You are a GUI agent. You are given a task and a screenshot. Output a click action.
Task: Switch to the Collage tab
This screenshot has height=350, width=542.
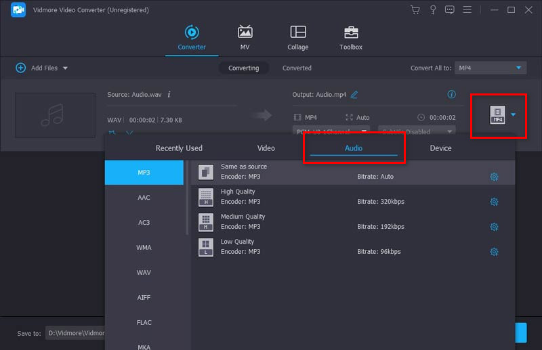click(297, 38)
